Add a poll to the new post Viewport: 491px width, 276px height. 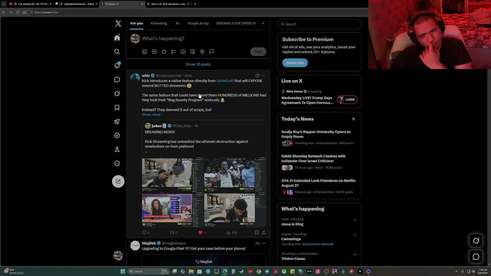coord(173,52)
